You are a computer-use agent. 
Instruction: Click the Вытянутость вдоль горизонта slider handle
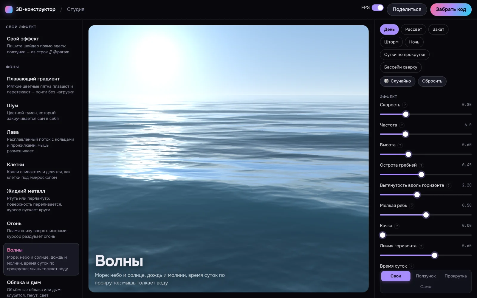[417, 195]
